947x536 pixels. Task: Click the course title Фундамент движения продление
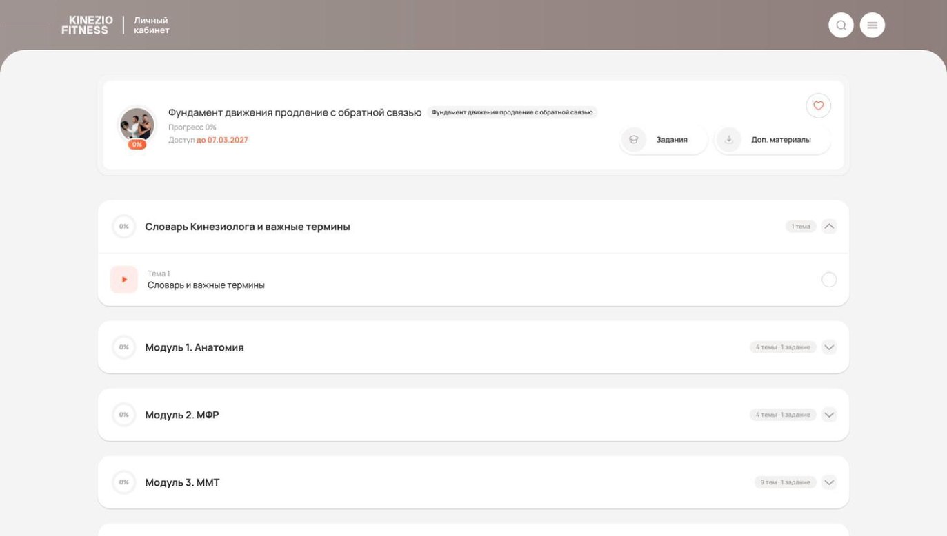click(295, 112)
